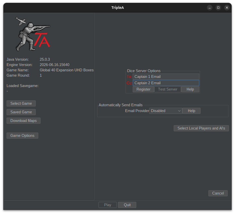Quit TripleA with the Quit button
The height and width of the screenshot is (214, 235).
click(x=127, y=205)
